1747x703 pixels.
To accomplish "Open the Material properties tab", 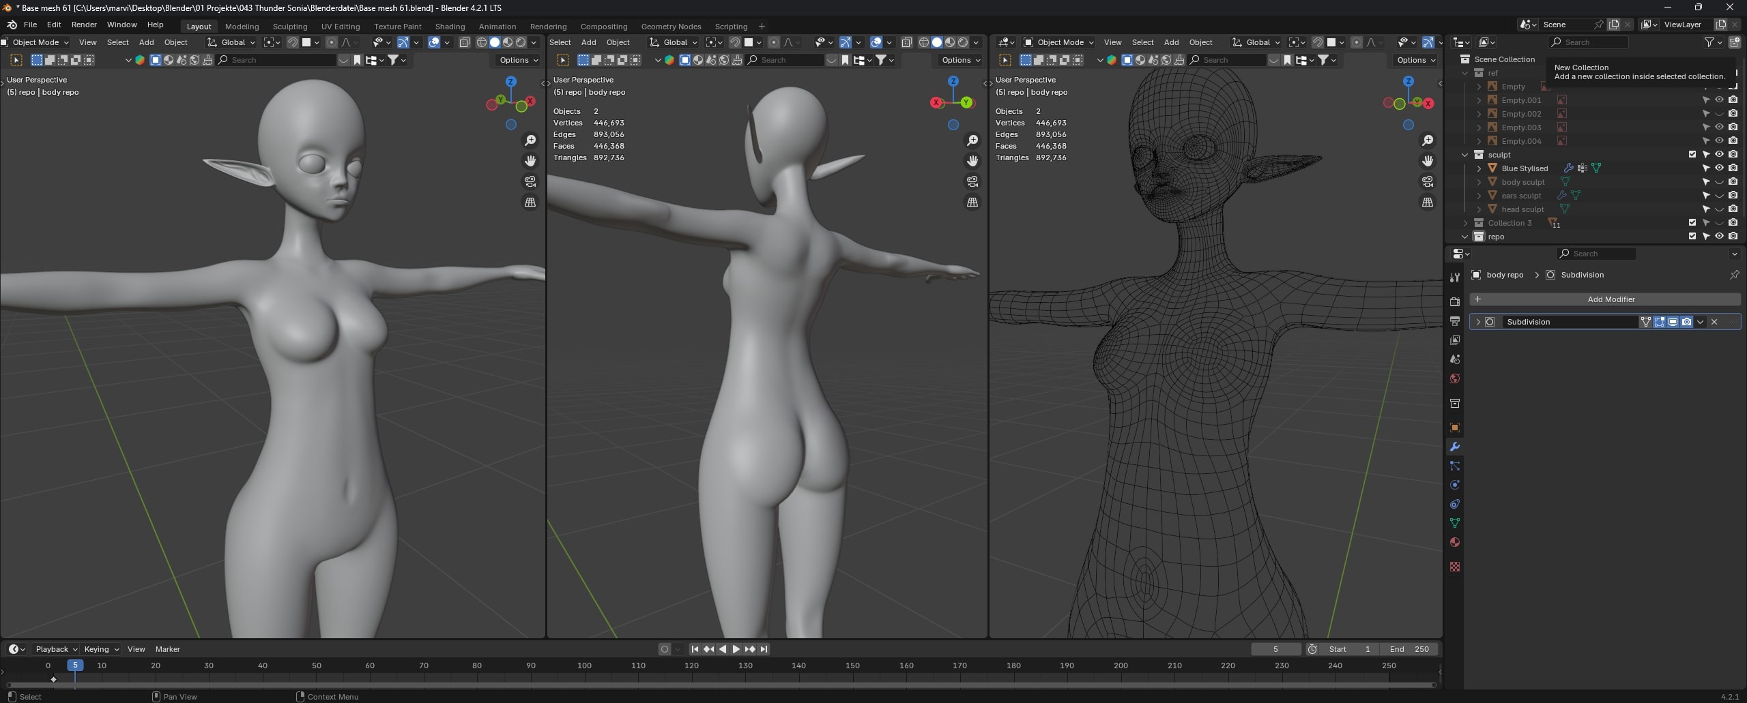I will tap(1455, 543).
